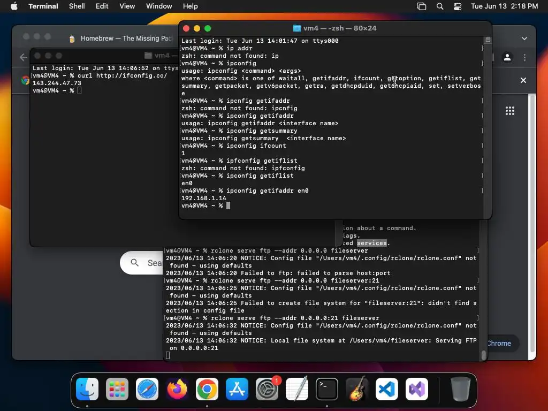Launch GarageBand from the Dock
The width and height of the screenshot is (548, 411).
[x=357, y=389]
